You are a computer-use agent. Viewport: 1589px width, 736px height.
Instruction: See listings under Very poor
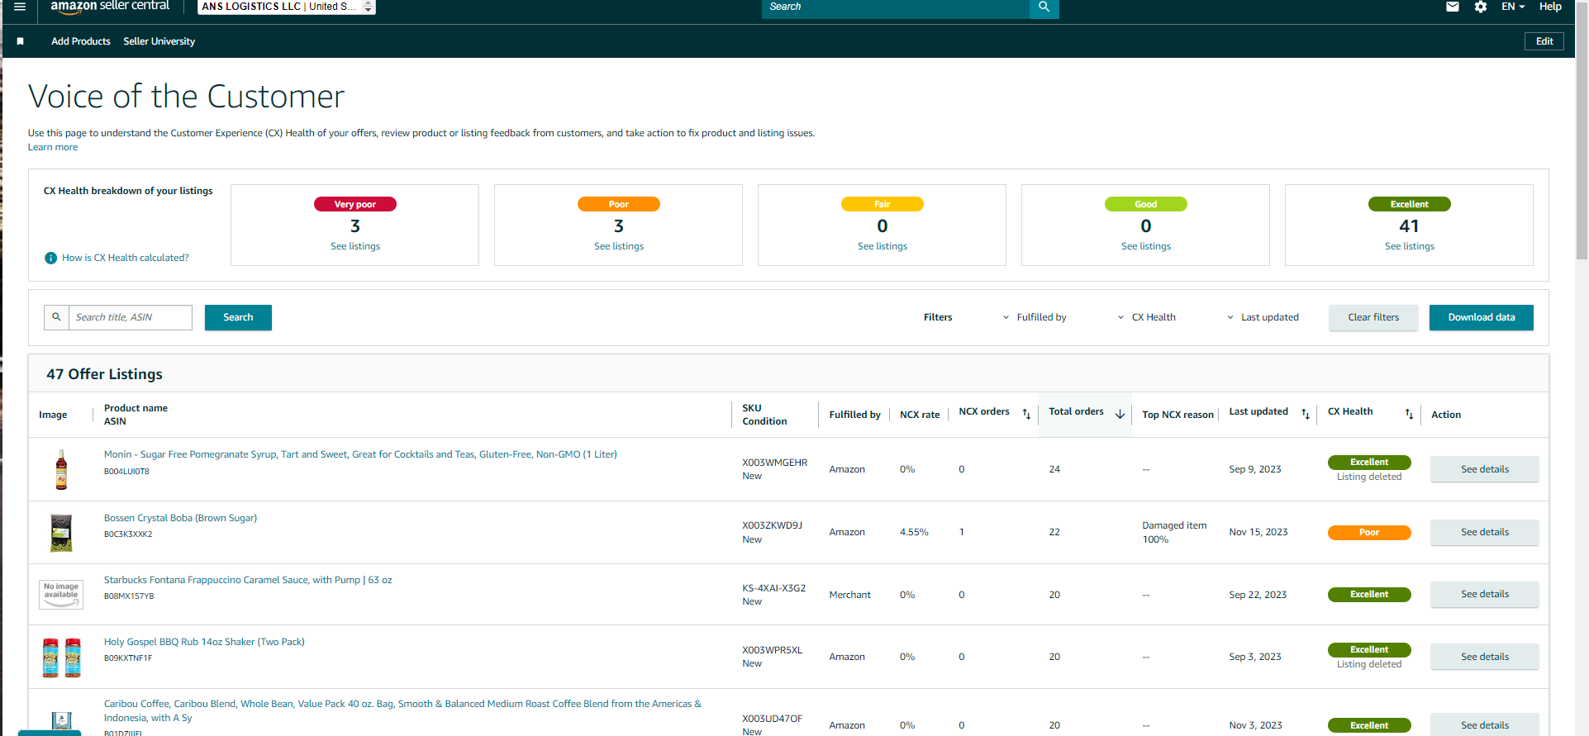[x=355, y=246]
